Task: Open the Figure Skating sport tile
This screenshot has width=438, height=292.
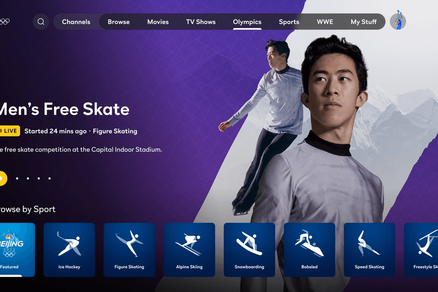Action: 129,249
